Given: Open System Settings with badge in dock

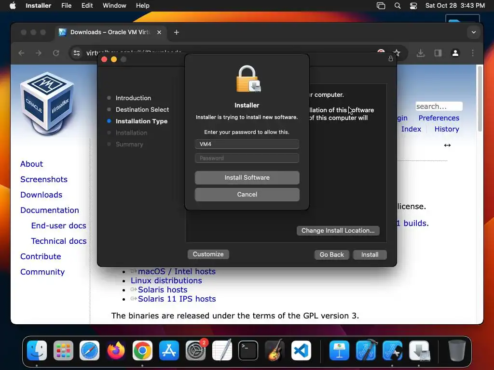Looking at the screenshot, I should (196, 351).
